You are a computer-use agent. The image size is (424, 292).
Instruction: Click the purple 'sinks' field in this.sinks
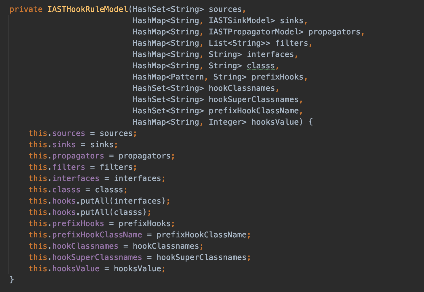coord(64,145)
